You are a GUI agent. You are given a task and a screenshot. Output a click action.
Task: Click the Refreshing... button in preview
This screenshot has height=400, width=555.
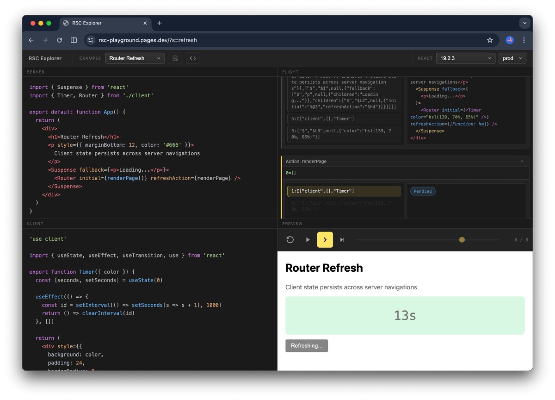coord(307,346)
